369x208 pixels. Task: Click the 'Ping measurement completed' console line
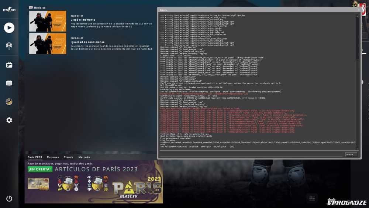[175, 138]
